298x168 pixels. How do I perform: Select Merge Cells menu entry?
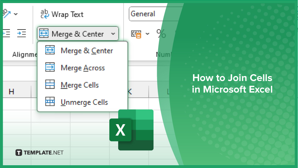pos(83,85)
